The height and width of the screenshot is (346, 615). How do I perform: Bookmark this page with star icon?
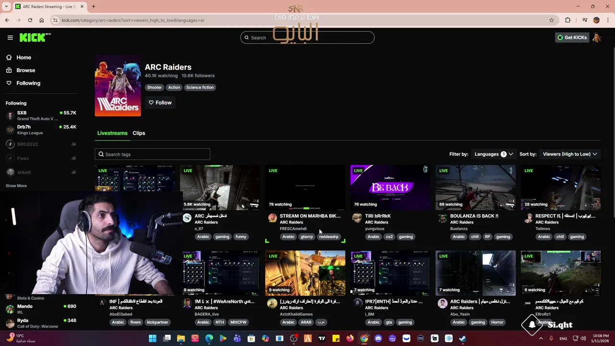(x=552, y=20)
